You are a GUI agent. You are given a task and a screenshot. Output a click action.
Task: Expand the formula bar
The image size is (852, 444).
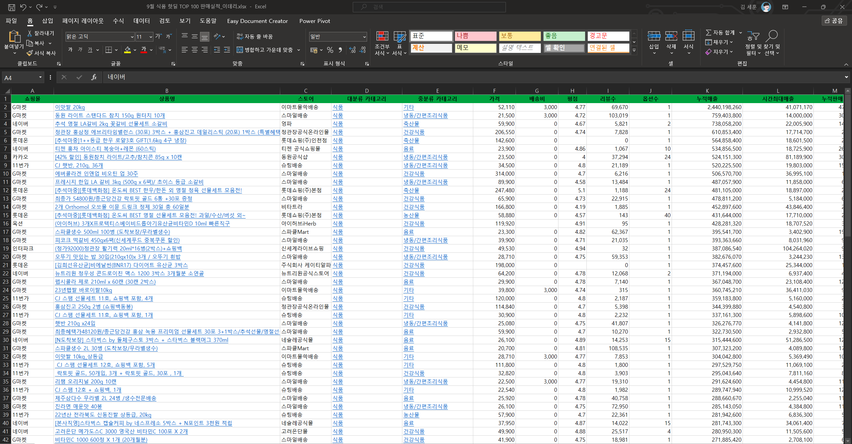pos(846,77)
